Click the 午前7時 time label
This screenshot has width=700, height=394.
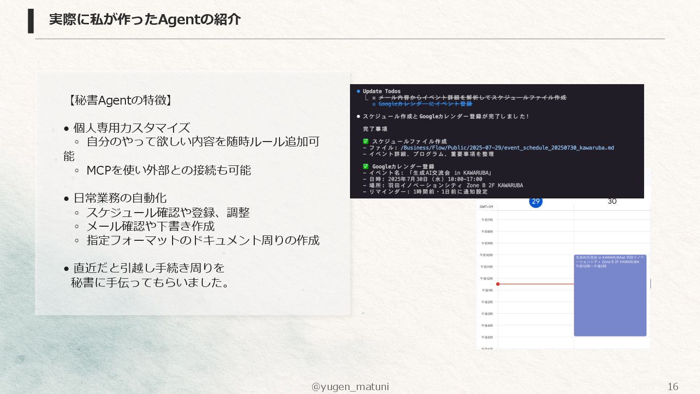(487, 220)
